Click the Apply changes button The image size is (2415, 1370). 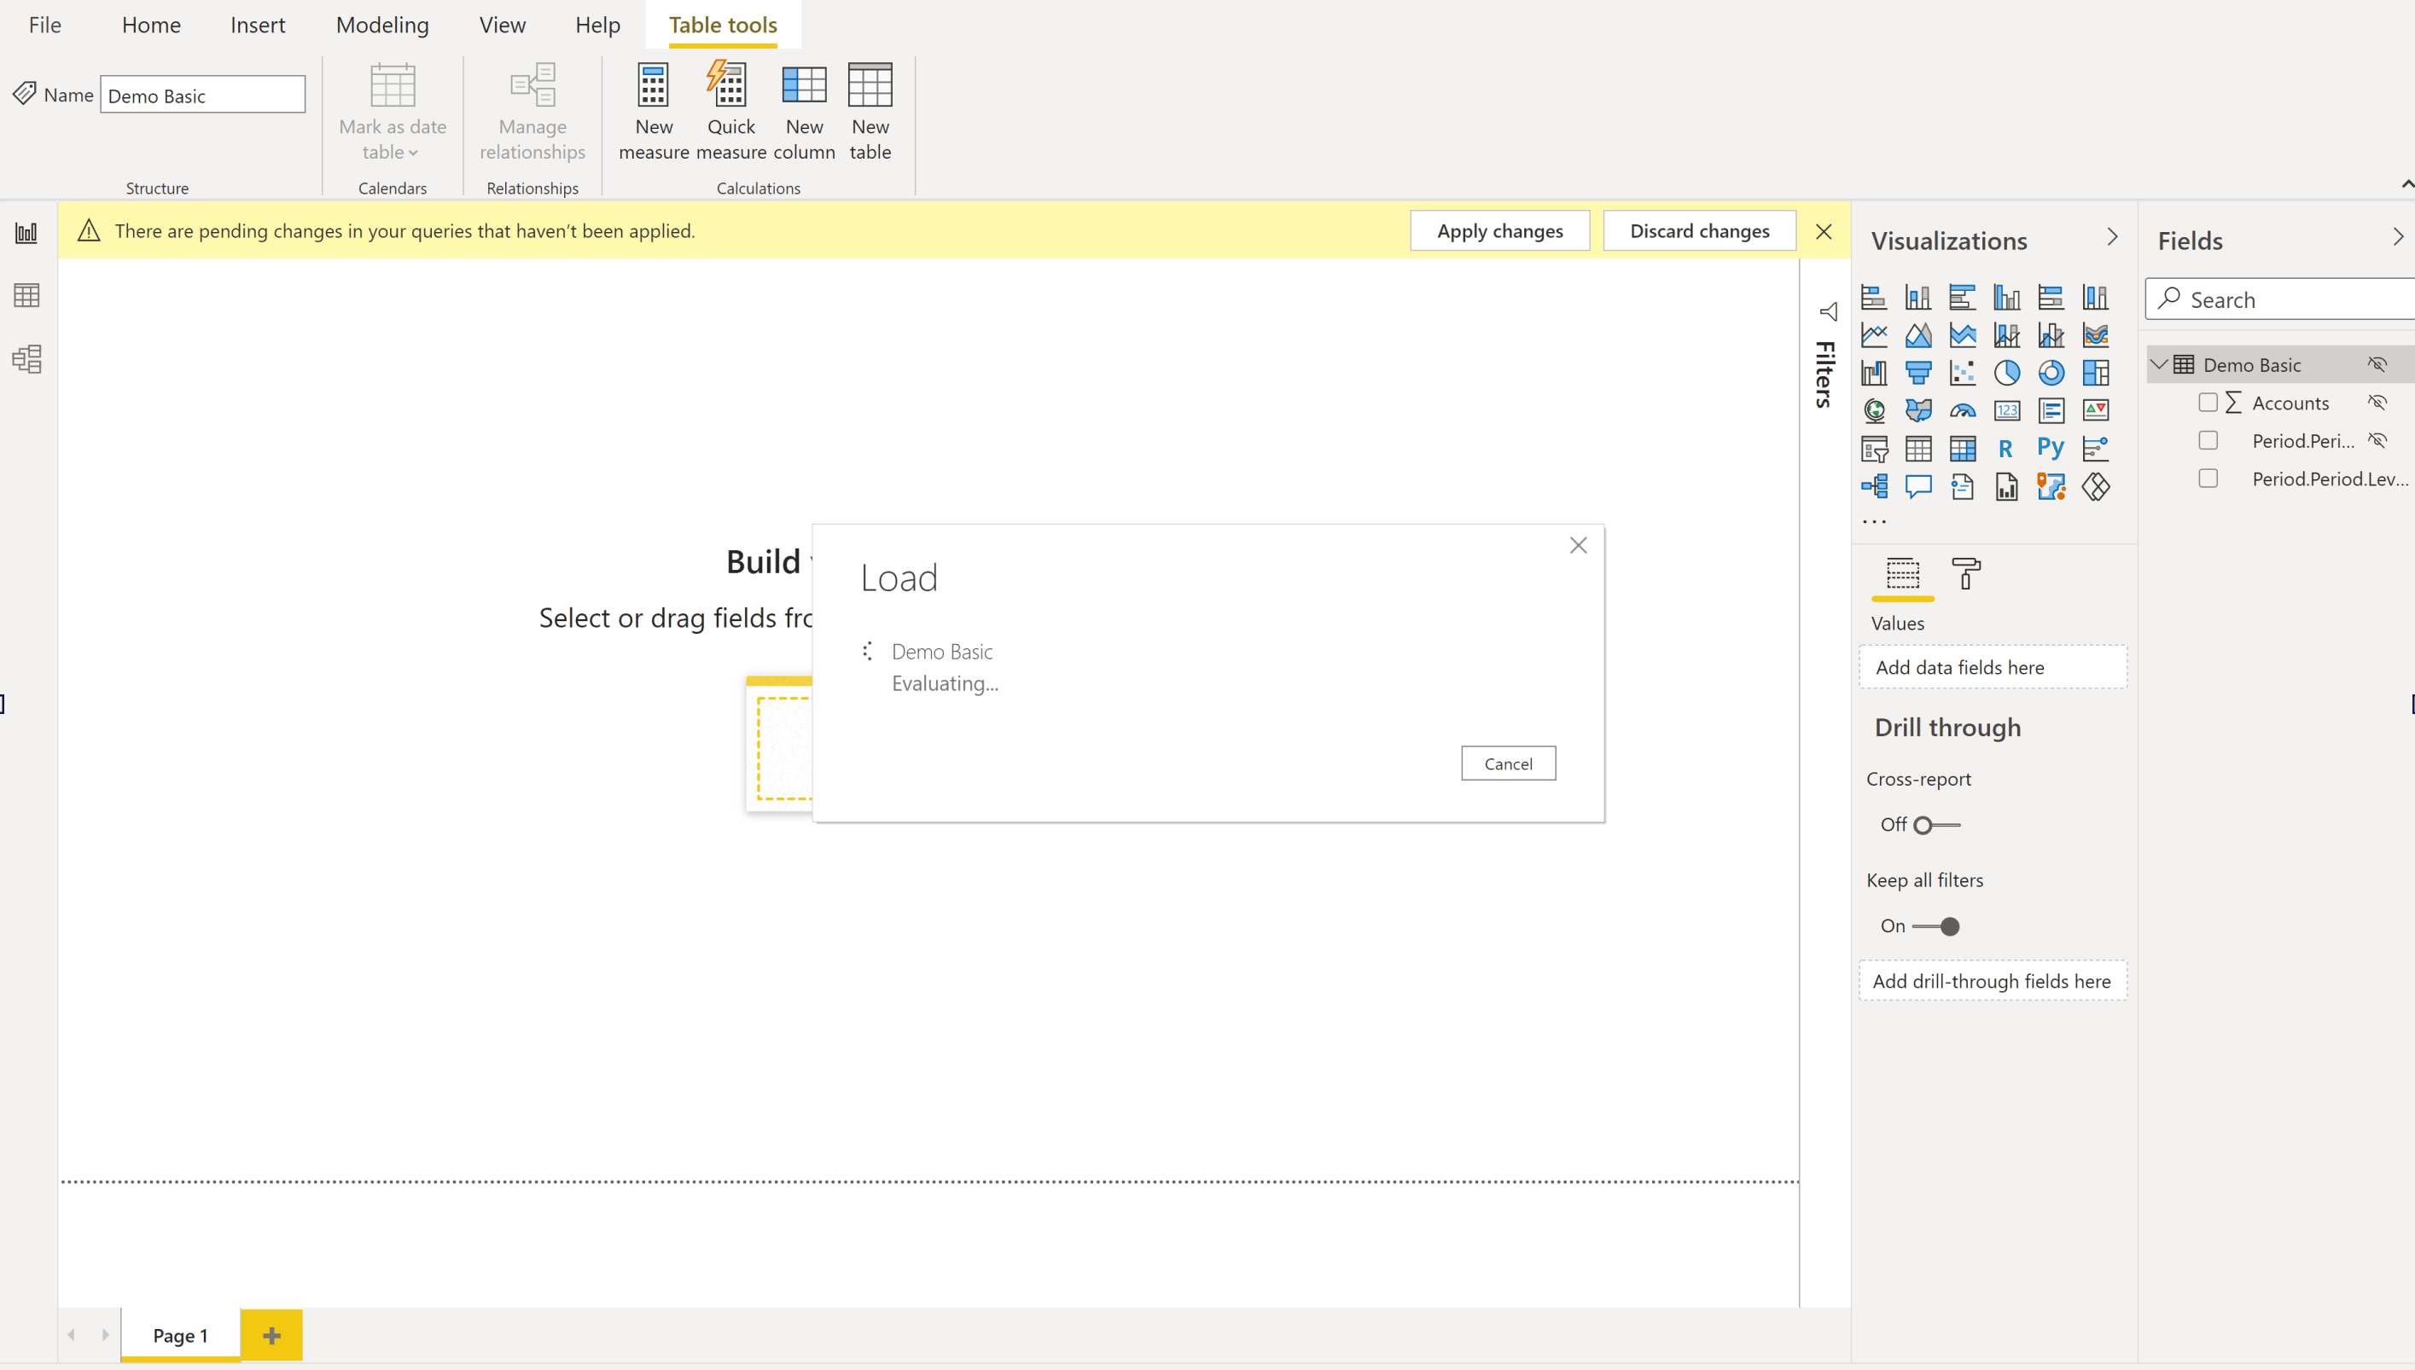[1499, 230]
